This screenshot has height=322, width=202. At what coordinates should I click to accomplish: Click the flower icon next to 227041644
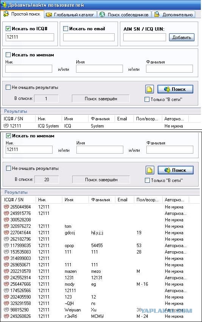(6, 232)
